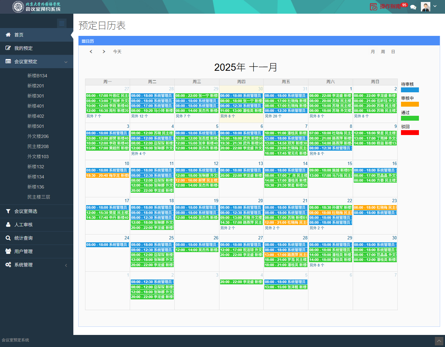Viewport: 445px width, 347px height.
Task: Select room 民主楼208 in sidebar
Action: pos(38,146)
